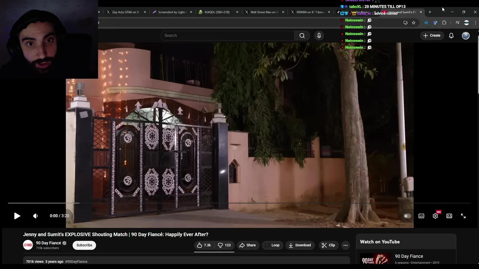
Task: Mute the video volume speaker icon
Action: click(x=36, y=216)
